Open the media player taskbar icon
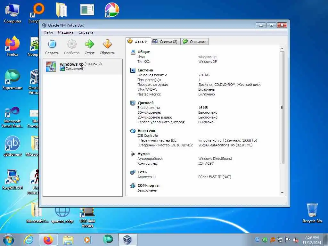Image resolution: width=328 pixels, height=246 pixels. click(87, 240)
